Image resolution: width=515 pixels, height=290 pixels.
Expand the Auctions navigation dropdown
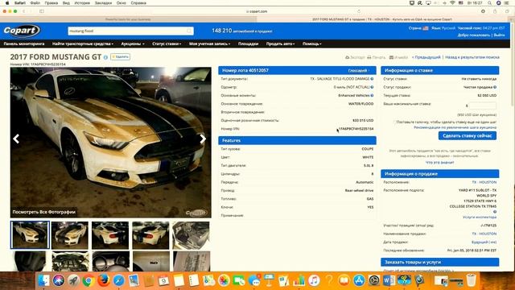133,43
